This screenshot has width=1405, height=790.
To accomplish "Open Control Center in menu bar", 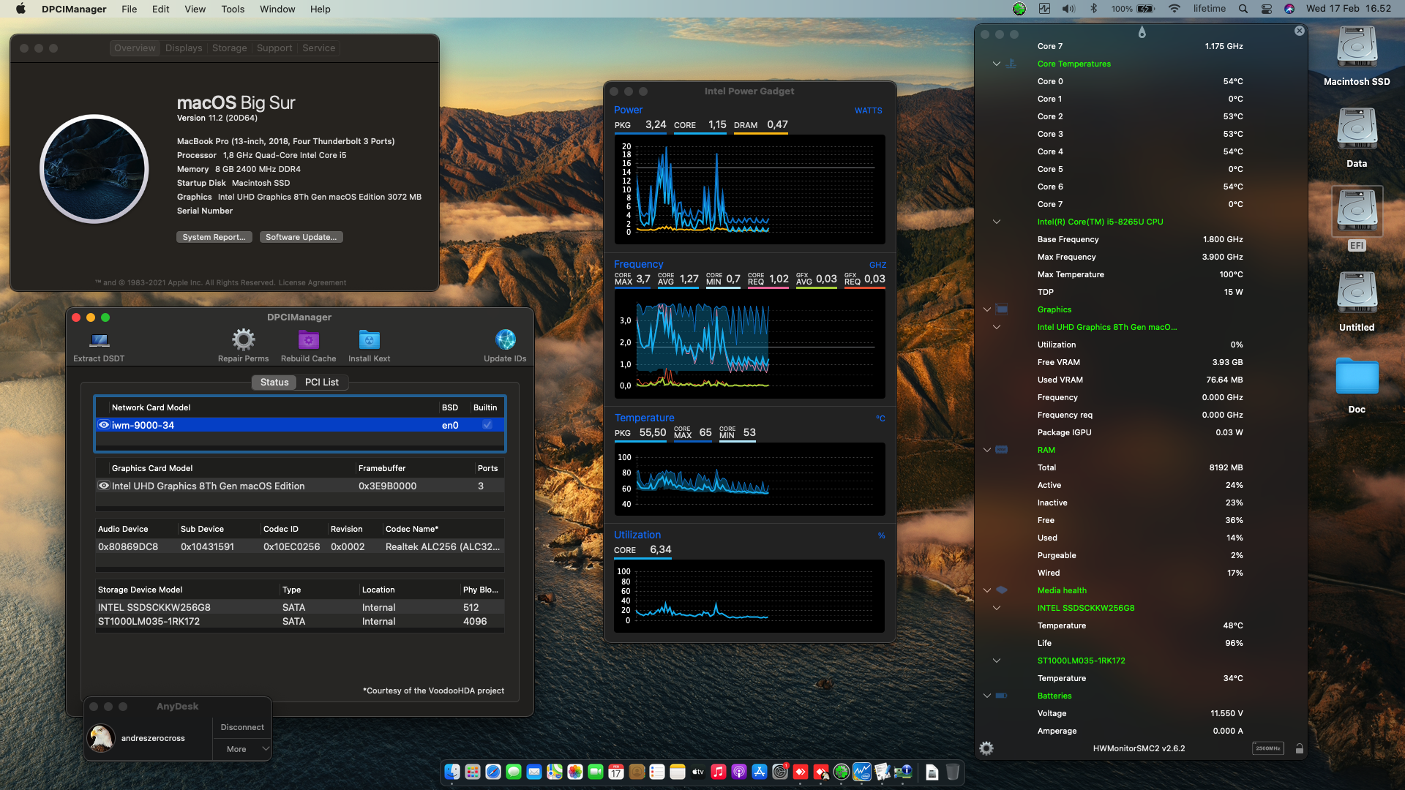I will (x=1267, y=9).
